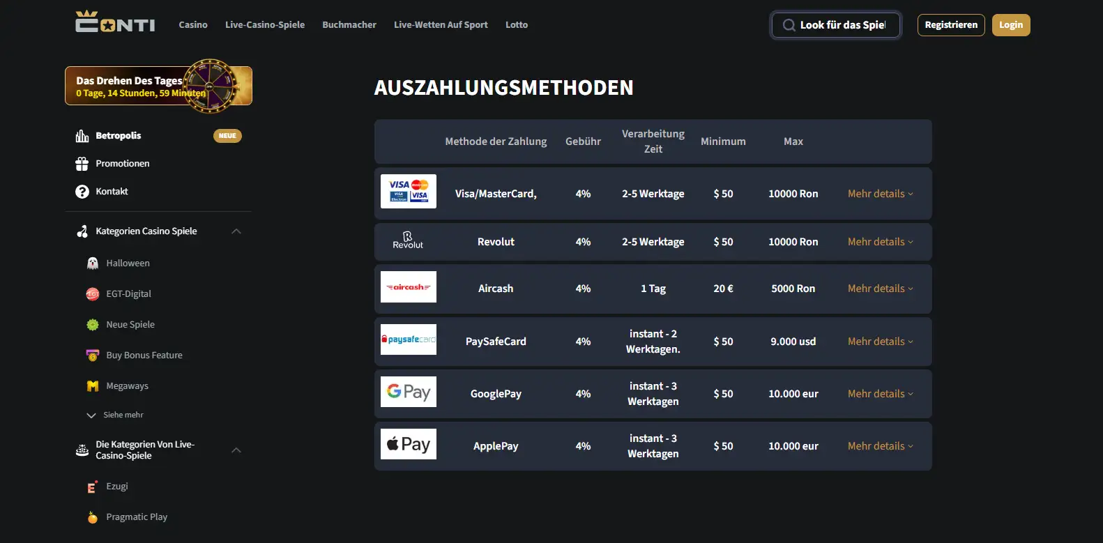Viewport: 1103px width, 543px height.
Task: Expand Mehr details for PaySafeCard
Action: pos(881,342)
